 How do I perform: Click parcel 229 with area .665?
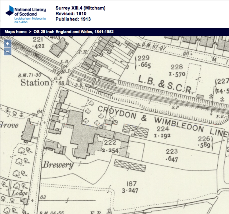pos(143,62)
